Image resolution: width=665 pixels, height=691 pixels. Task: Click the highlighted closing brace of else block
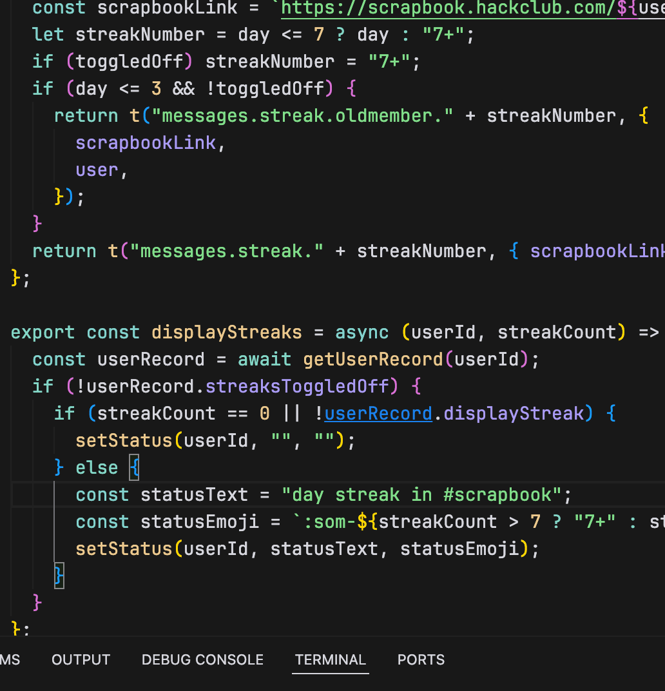coord(59,576)
